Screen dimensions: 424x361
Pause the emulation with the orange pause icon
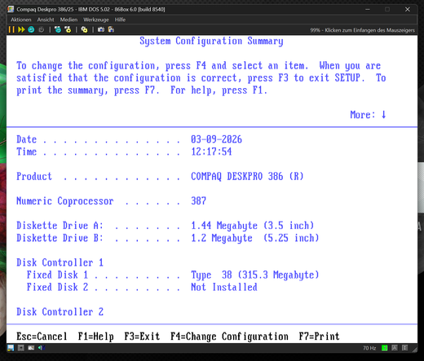pyautogui.click(x=11, y=29)
